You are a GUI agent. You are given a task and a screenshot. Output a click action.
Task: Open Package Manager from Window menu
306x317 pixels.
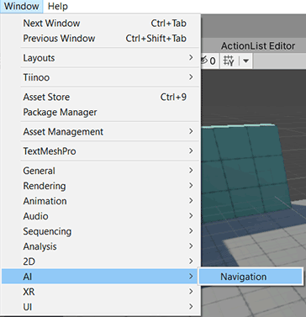pos(101,112)
